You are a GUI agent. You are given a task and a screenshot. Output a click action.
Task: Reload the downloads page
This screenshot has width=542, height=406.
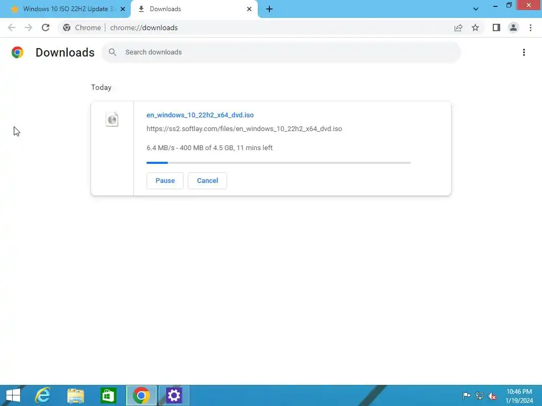click(46, 27)
